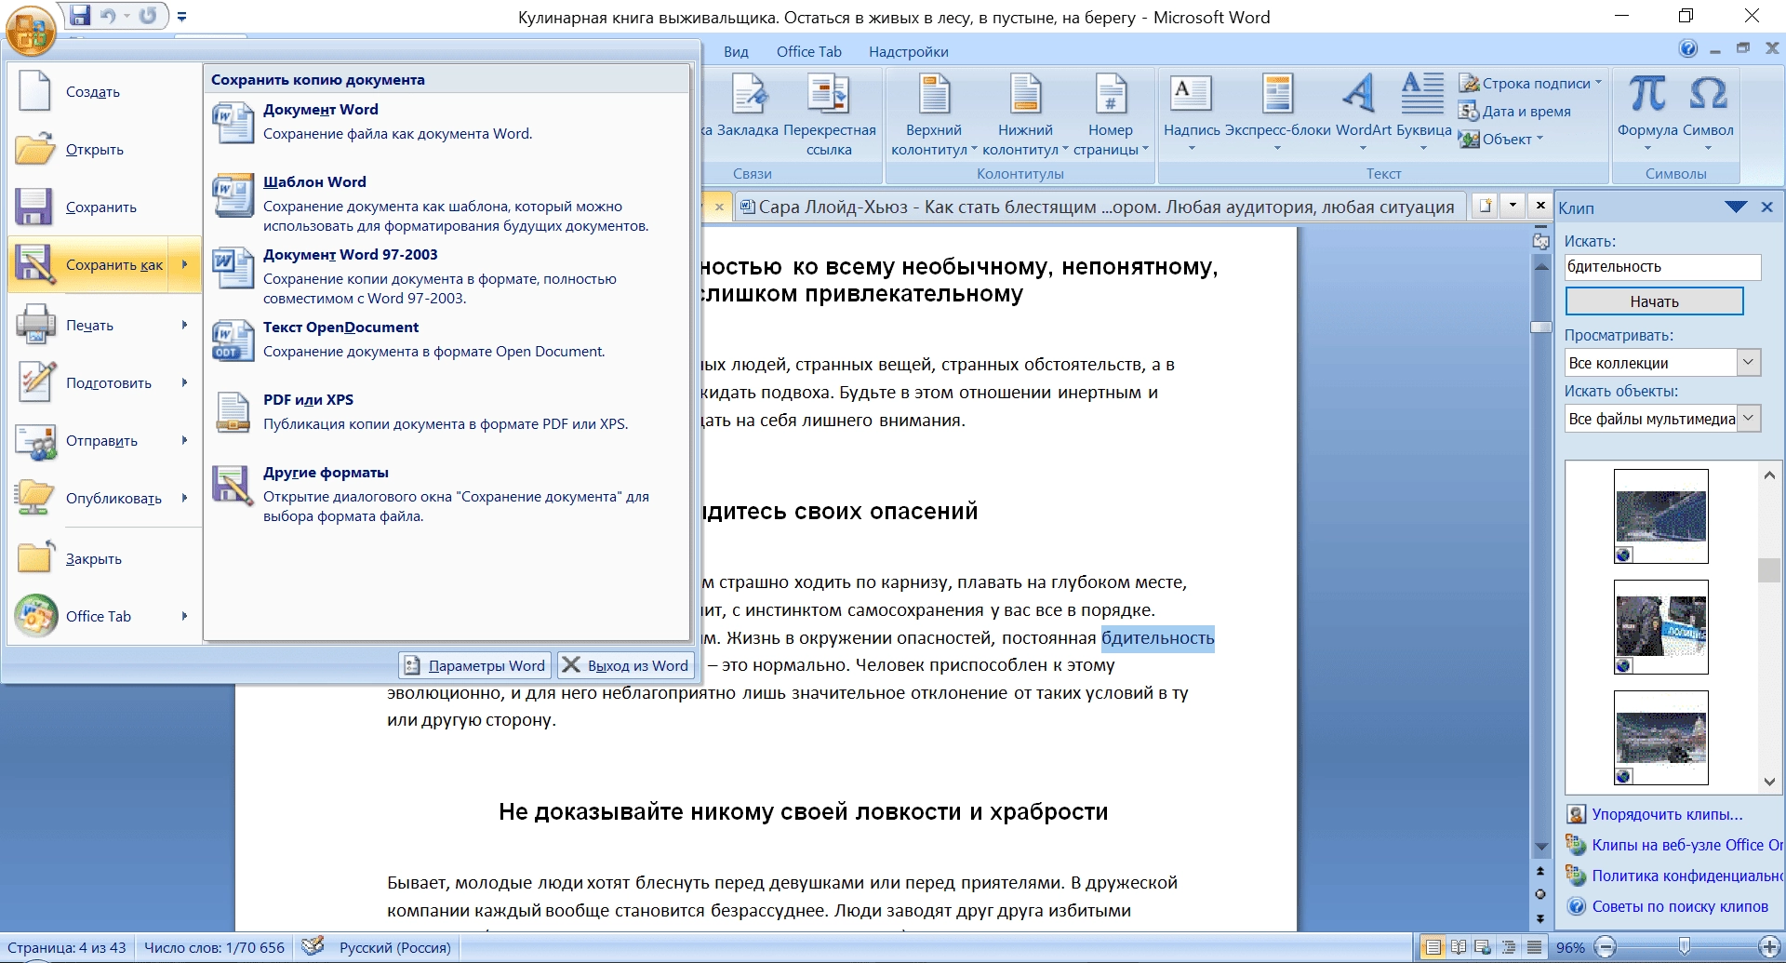The width and height of the screenshot is (1786, 963).
Task: Click the zoom out minus button
Action: tap(1605, 947)
